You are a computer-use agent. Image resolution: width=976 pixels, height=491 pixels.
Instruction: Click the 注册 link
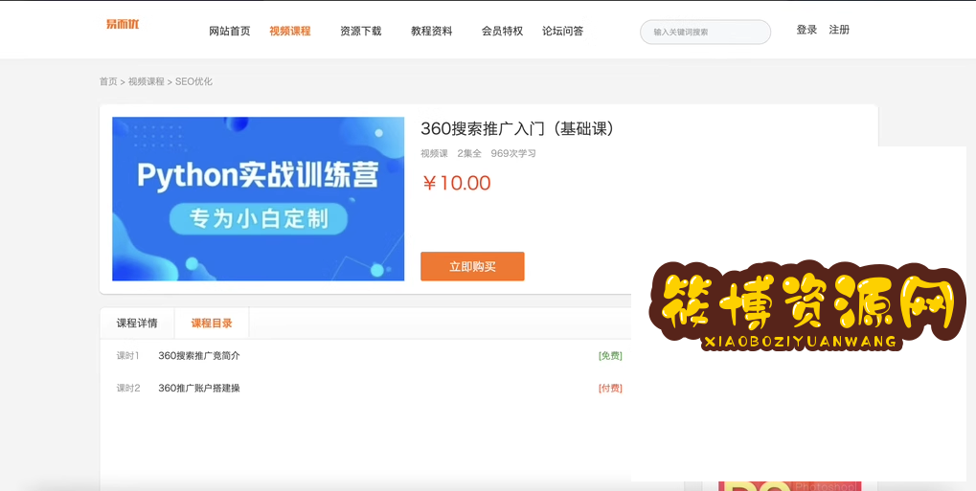pyautogui.click(x=839, y=30)
